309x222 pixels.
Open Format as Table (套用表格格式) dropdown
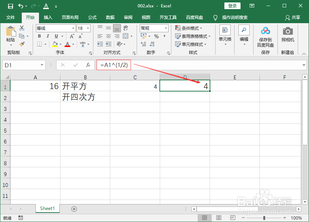(193, 36)
